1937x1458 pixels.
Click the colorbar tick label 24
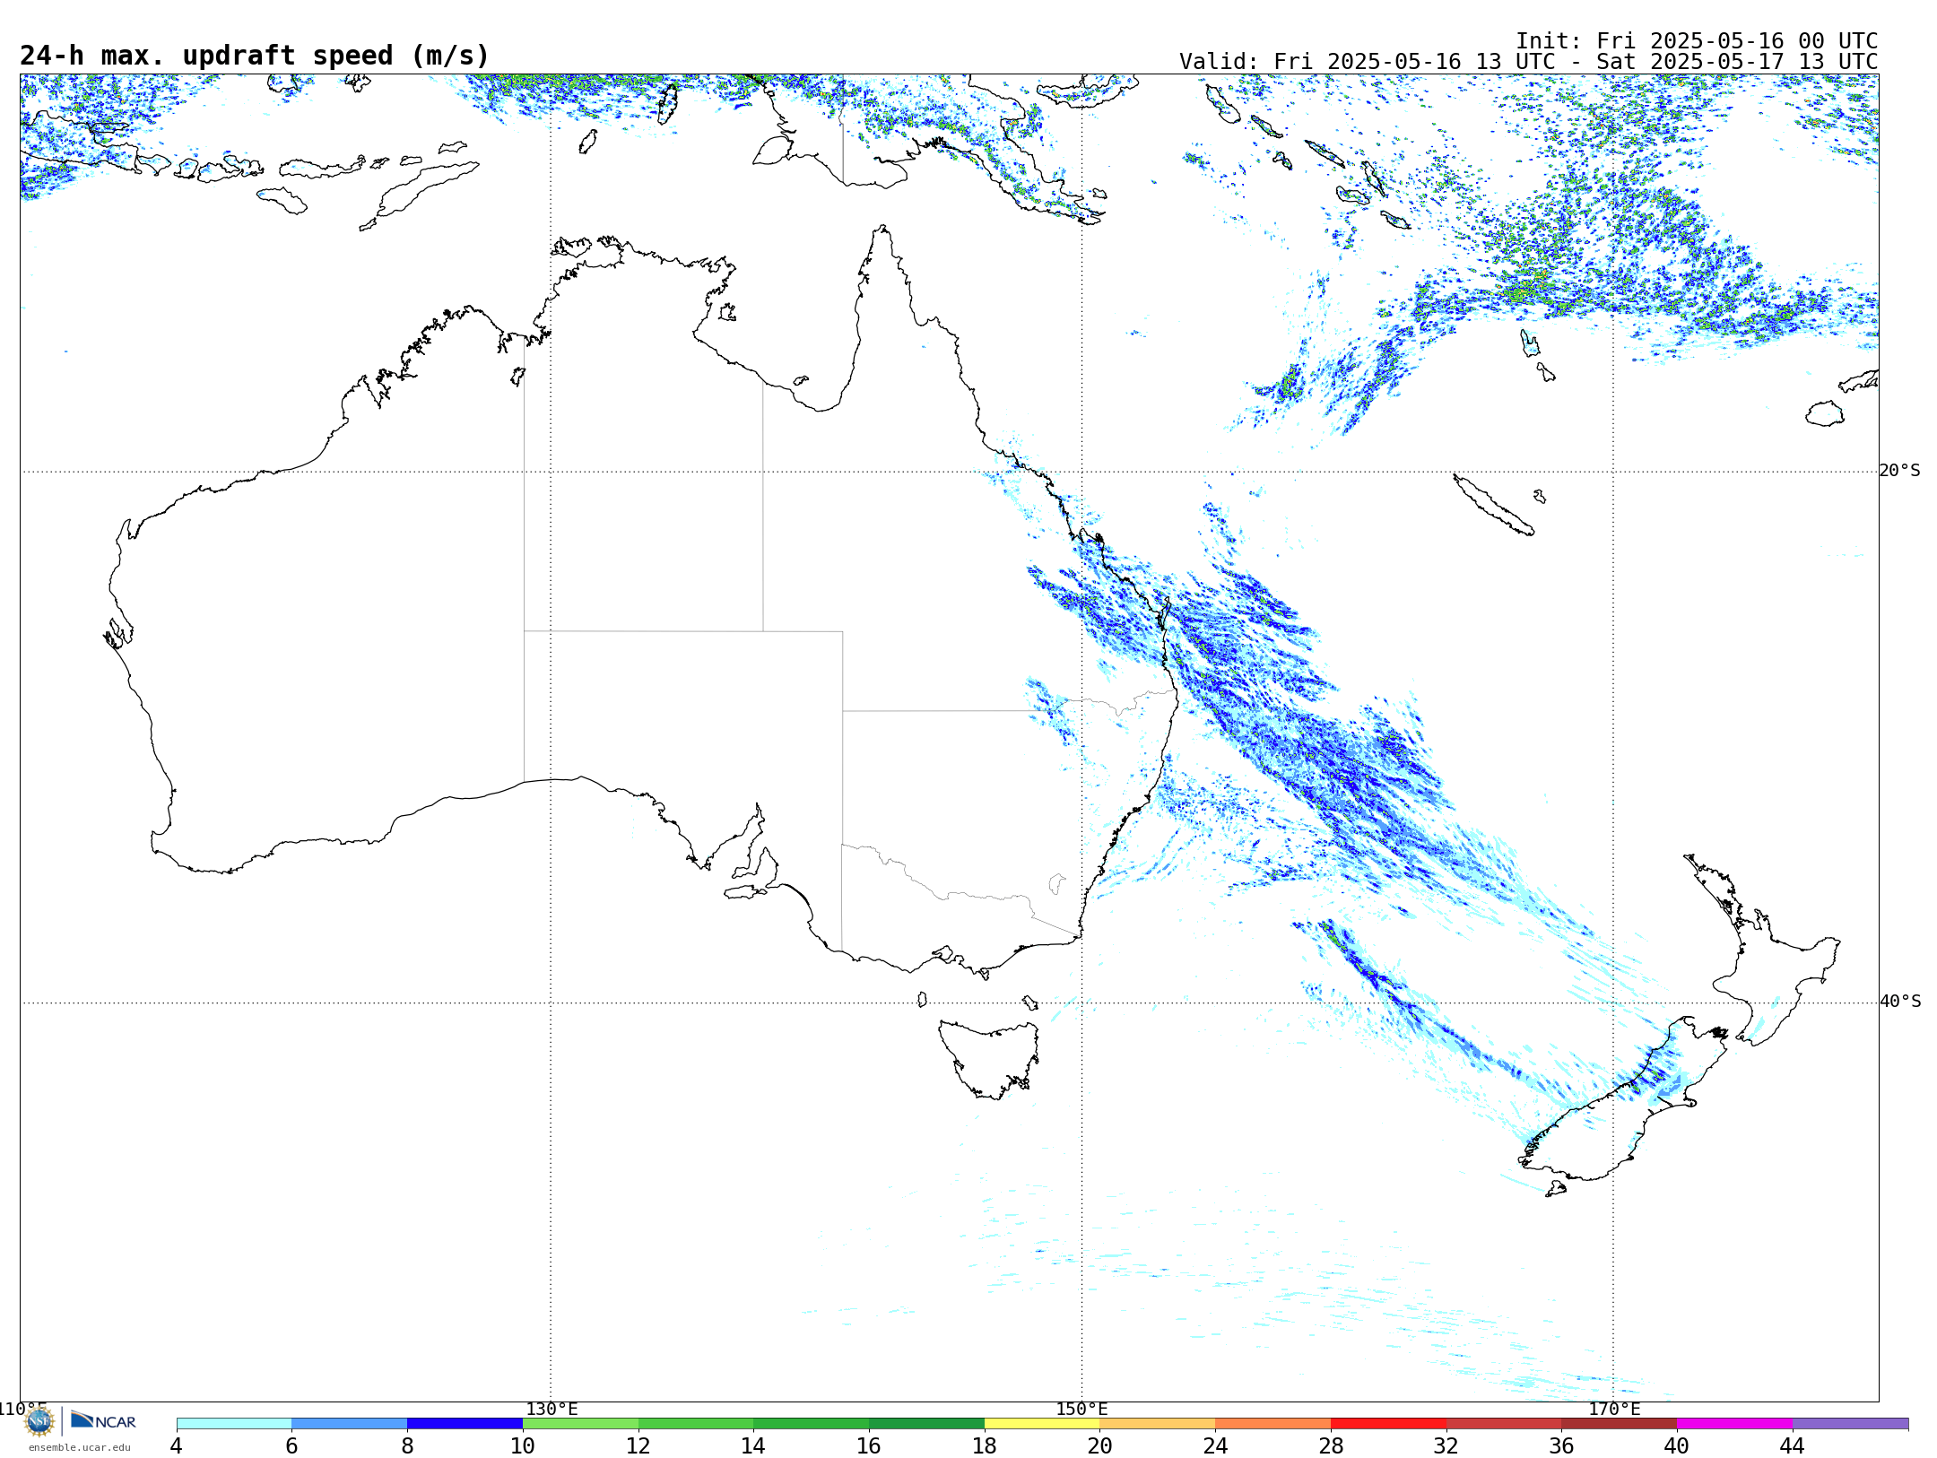pos(1215,1445)
